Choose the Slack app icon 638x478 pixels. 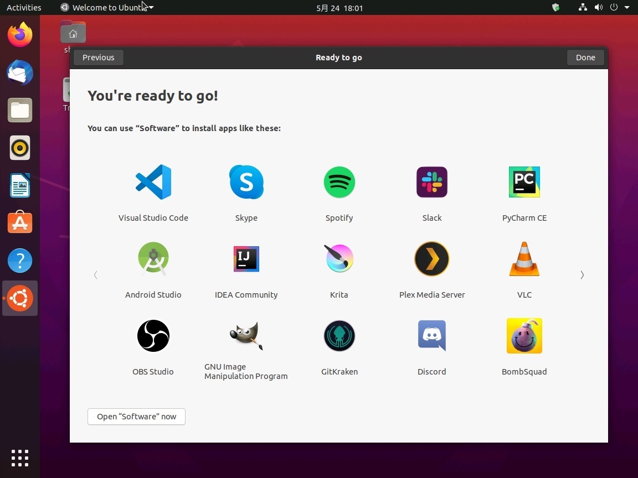click(x=432, y=182)
